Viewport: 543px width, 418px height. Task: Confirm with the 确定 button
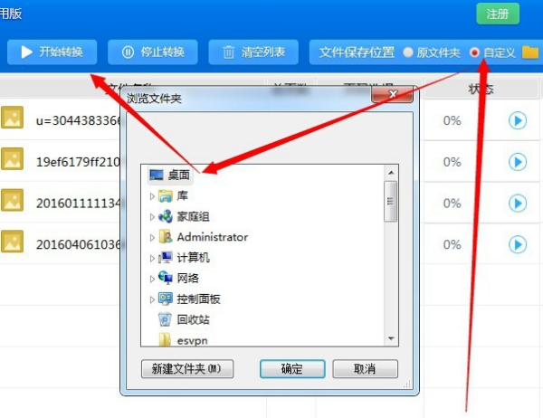click(x=292, y=369)
